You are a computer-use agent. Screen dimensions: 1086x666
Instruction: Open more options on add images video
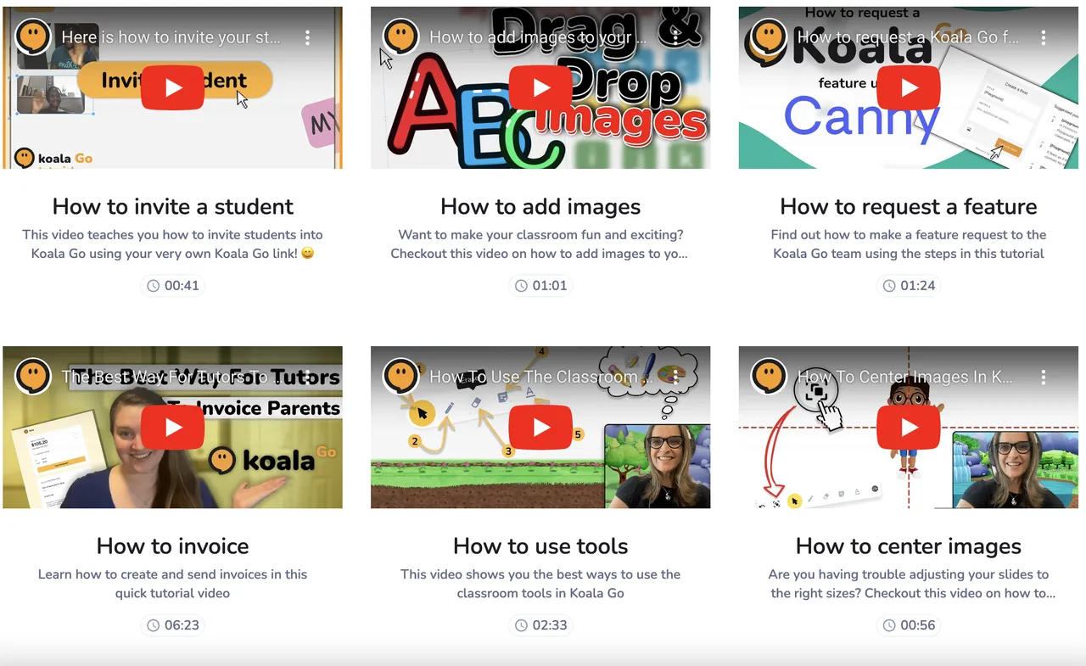[x=675, y=37]
